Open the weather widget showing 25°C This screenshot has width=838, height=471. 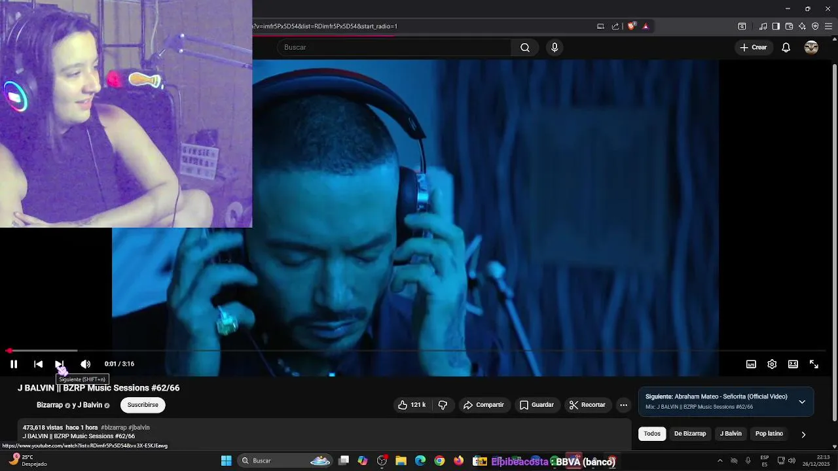(x=27, y=461)
